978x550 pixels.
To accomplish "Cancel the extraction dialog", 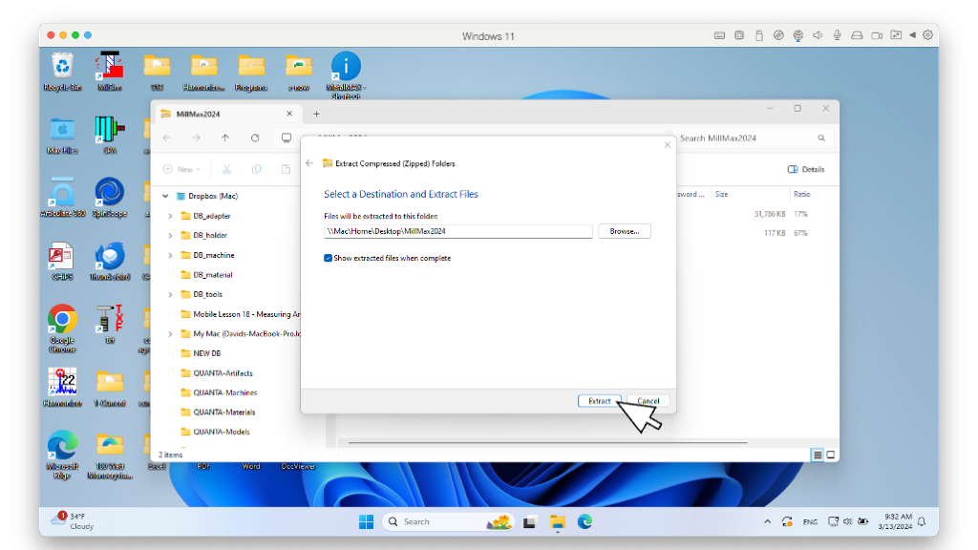I will [648, 401].
